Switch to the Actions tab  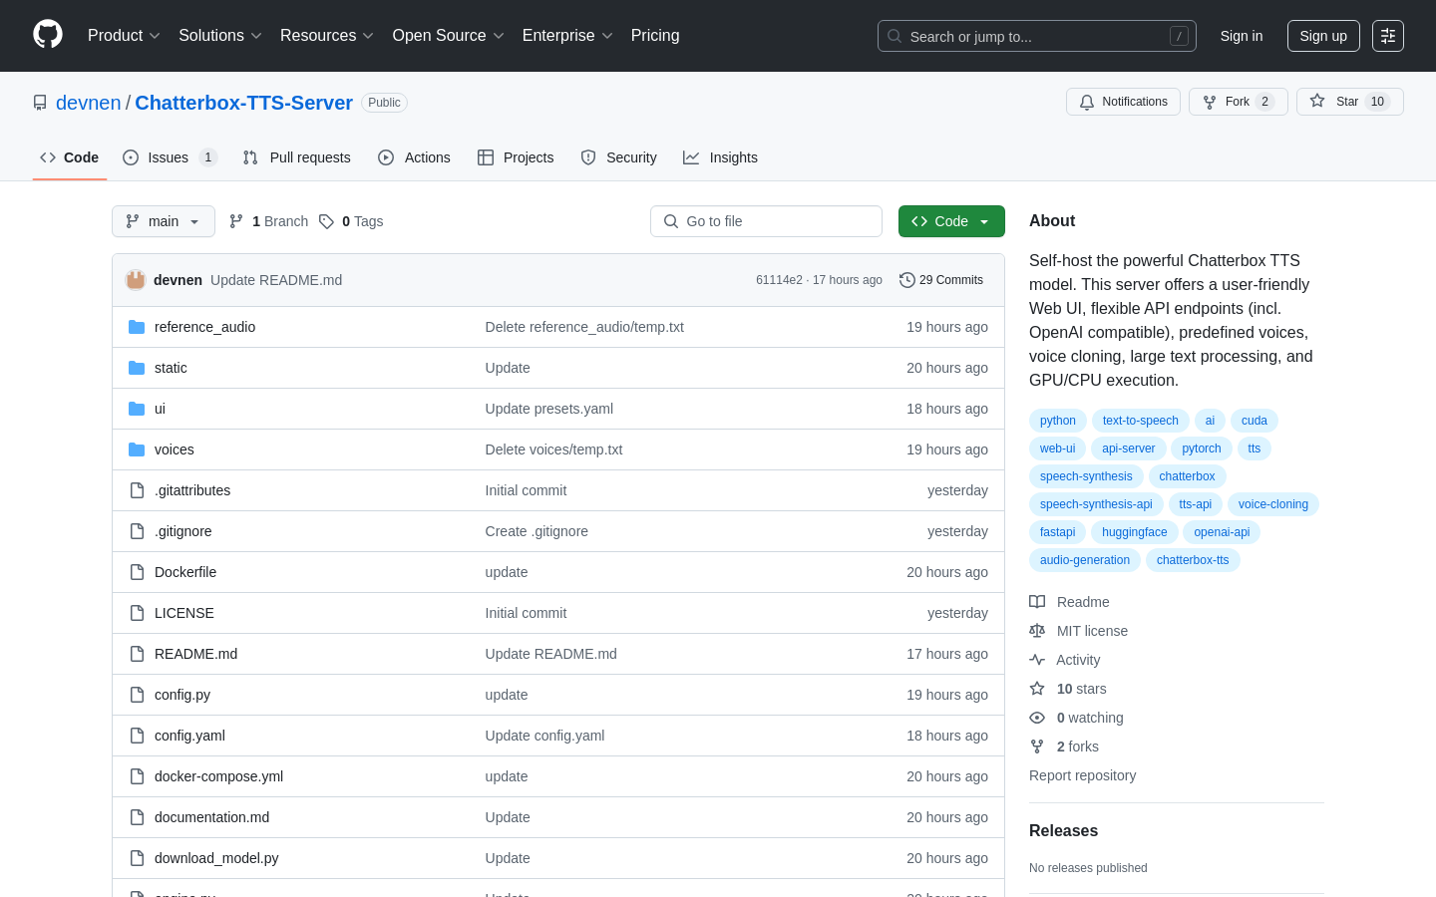(x=414, y=157)
